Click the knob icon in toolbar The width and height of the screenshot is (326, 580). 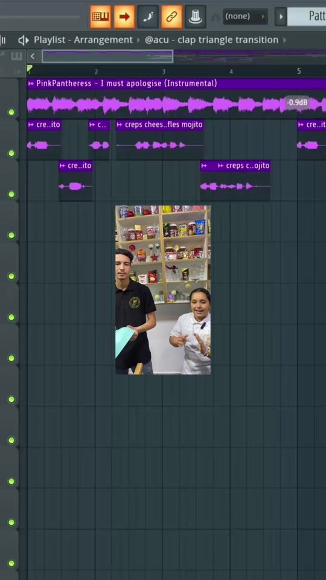[x=195, y=17]
